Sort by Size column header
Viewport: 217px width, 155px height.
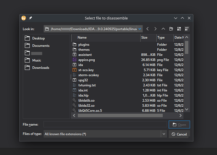148,38
